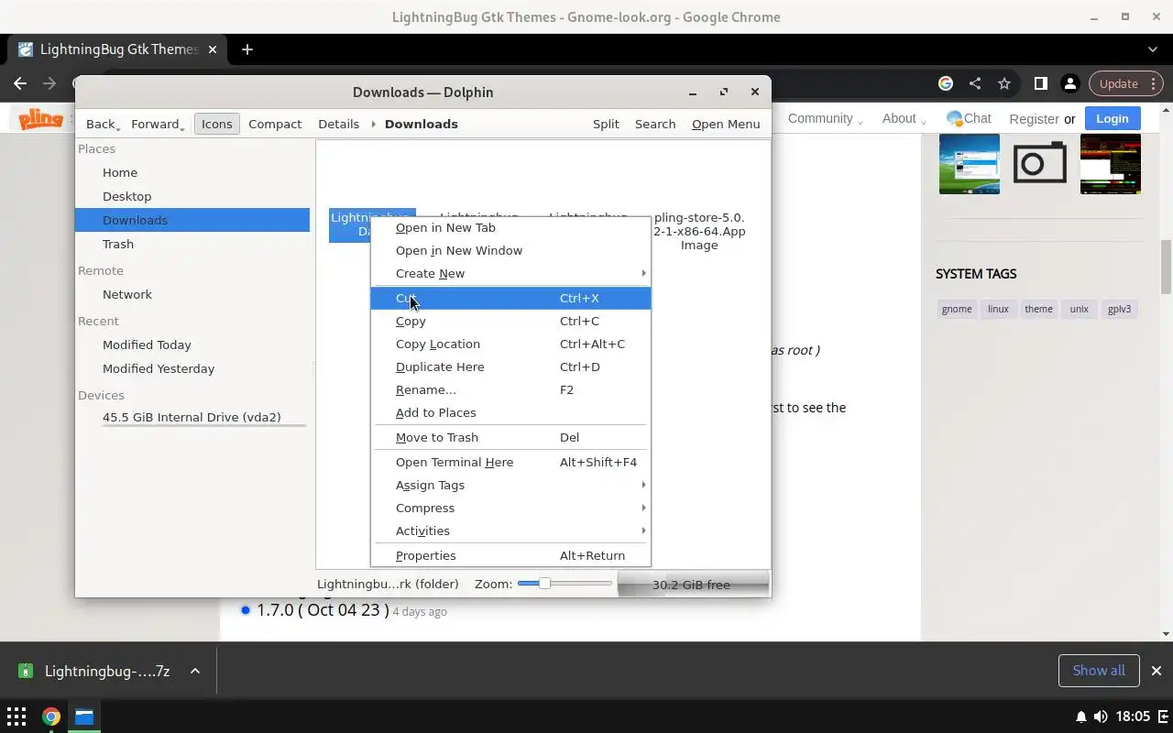Switch to Details view mode
Image resolution: width=1173 pixels, height=733 pixels.
338,124
